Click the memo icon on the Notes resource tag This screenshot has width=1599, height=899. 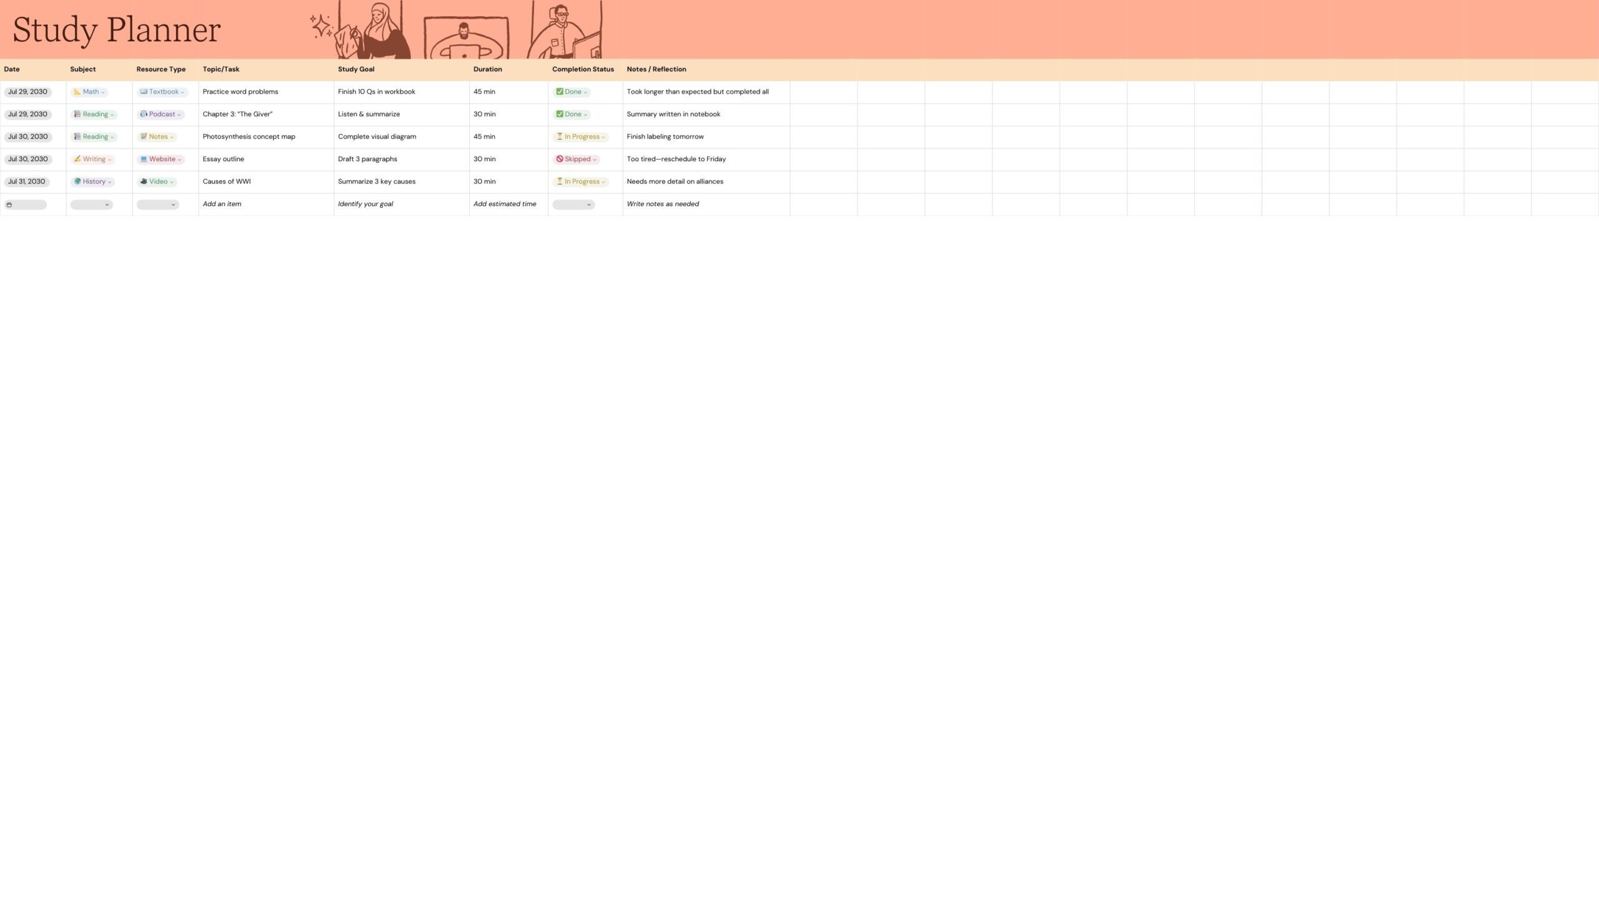tap(144, 136)
